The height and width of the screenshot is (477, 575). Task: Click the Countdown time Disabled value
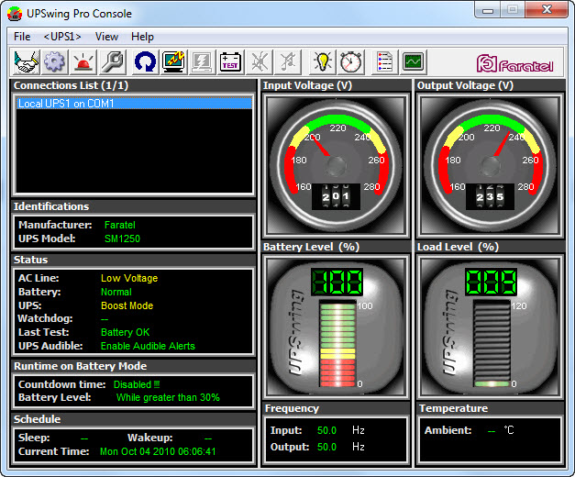[137, 384]
